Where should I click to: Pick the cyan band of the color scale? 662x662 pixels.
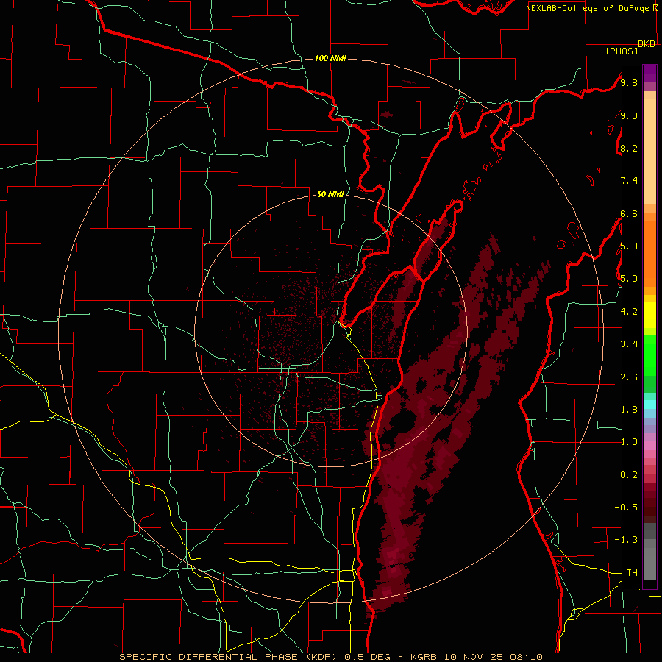[649, 405]
